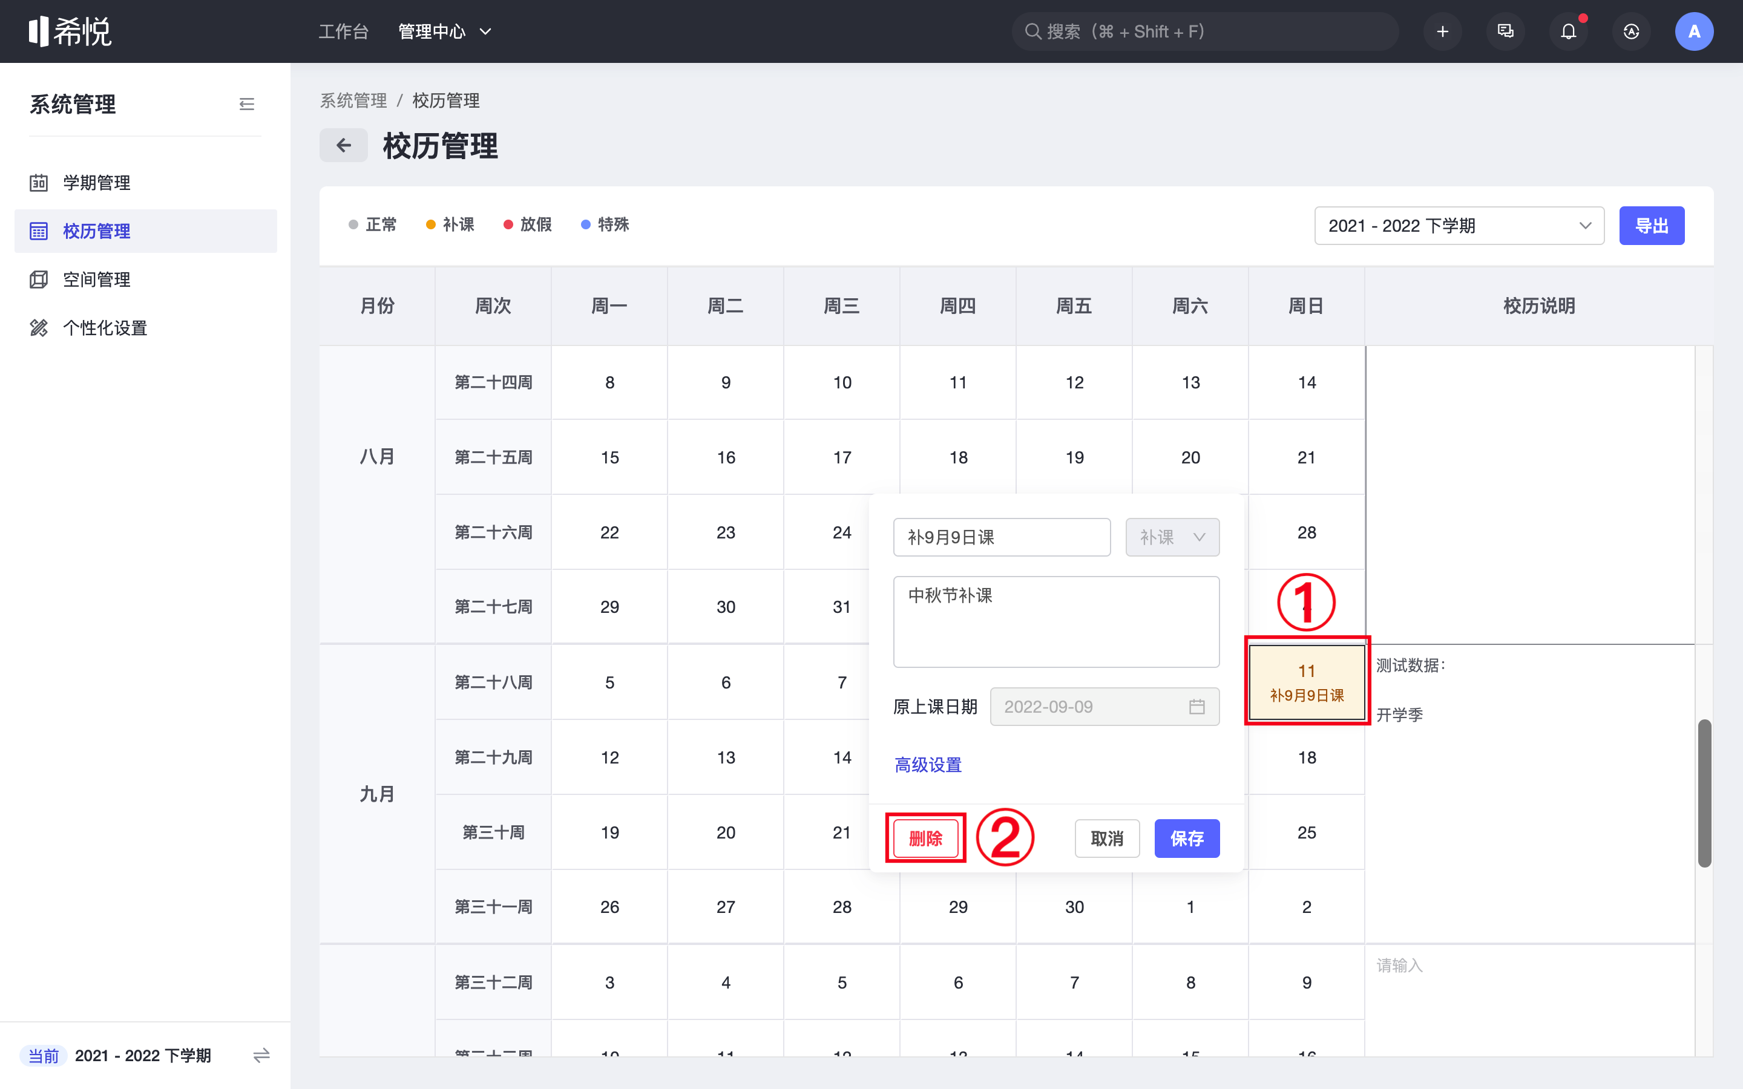Click the 补课 orange legend dot

431,224
